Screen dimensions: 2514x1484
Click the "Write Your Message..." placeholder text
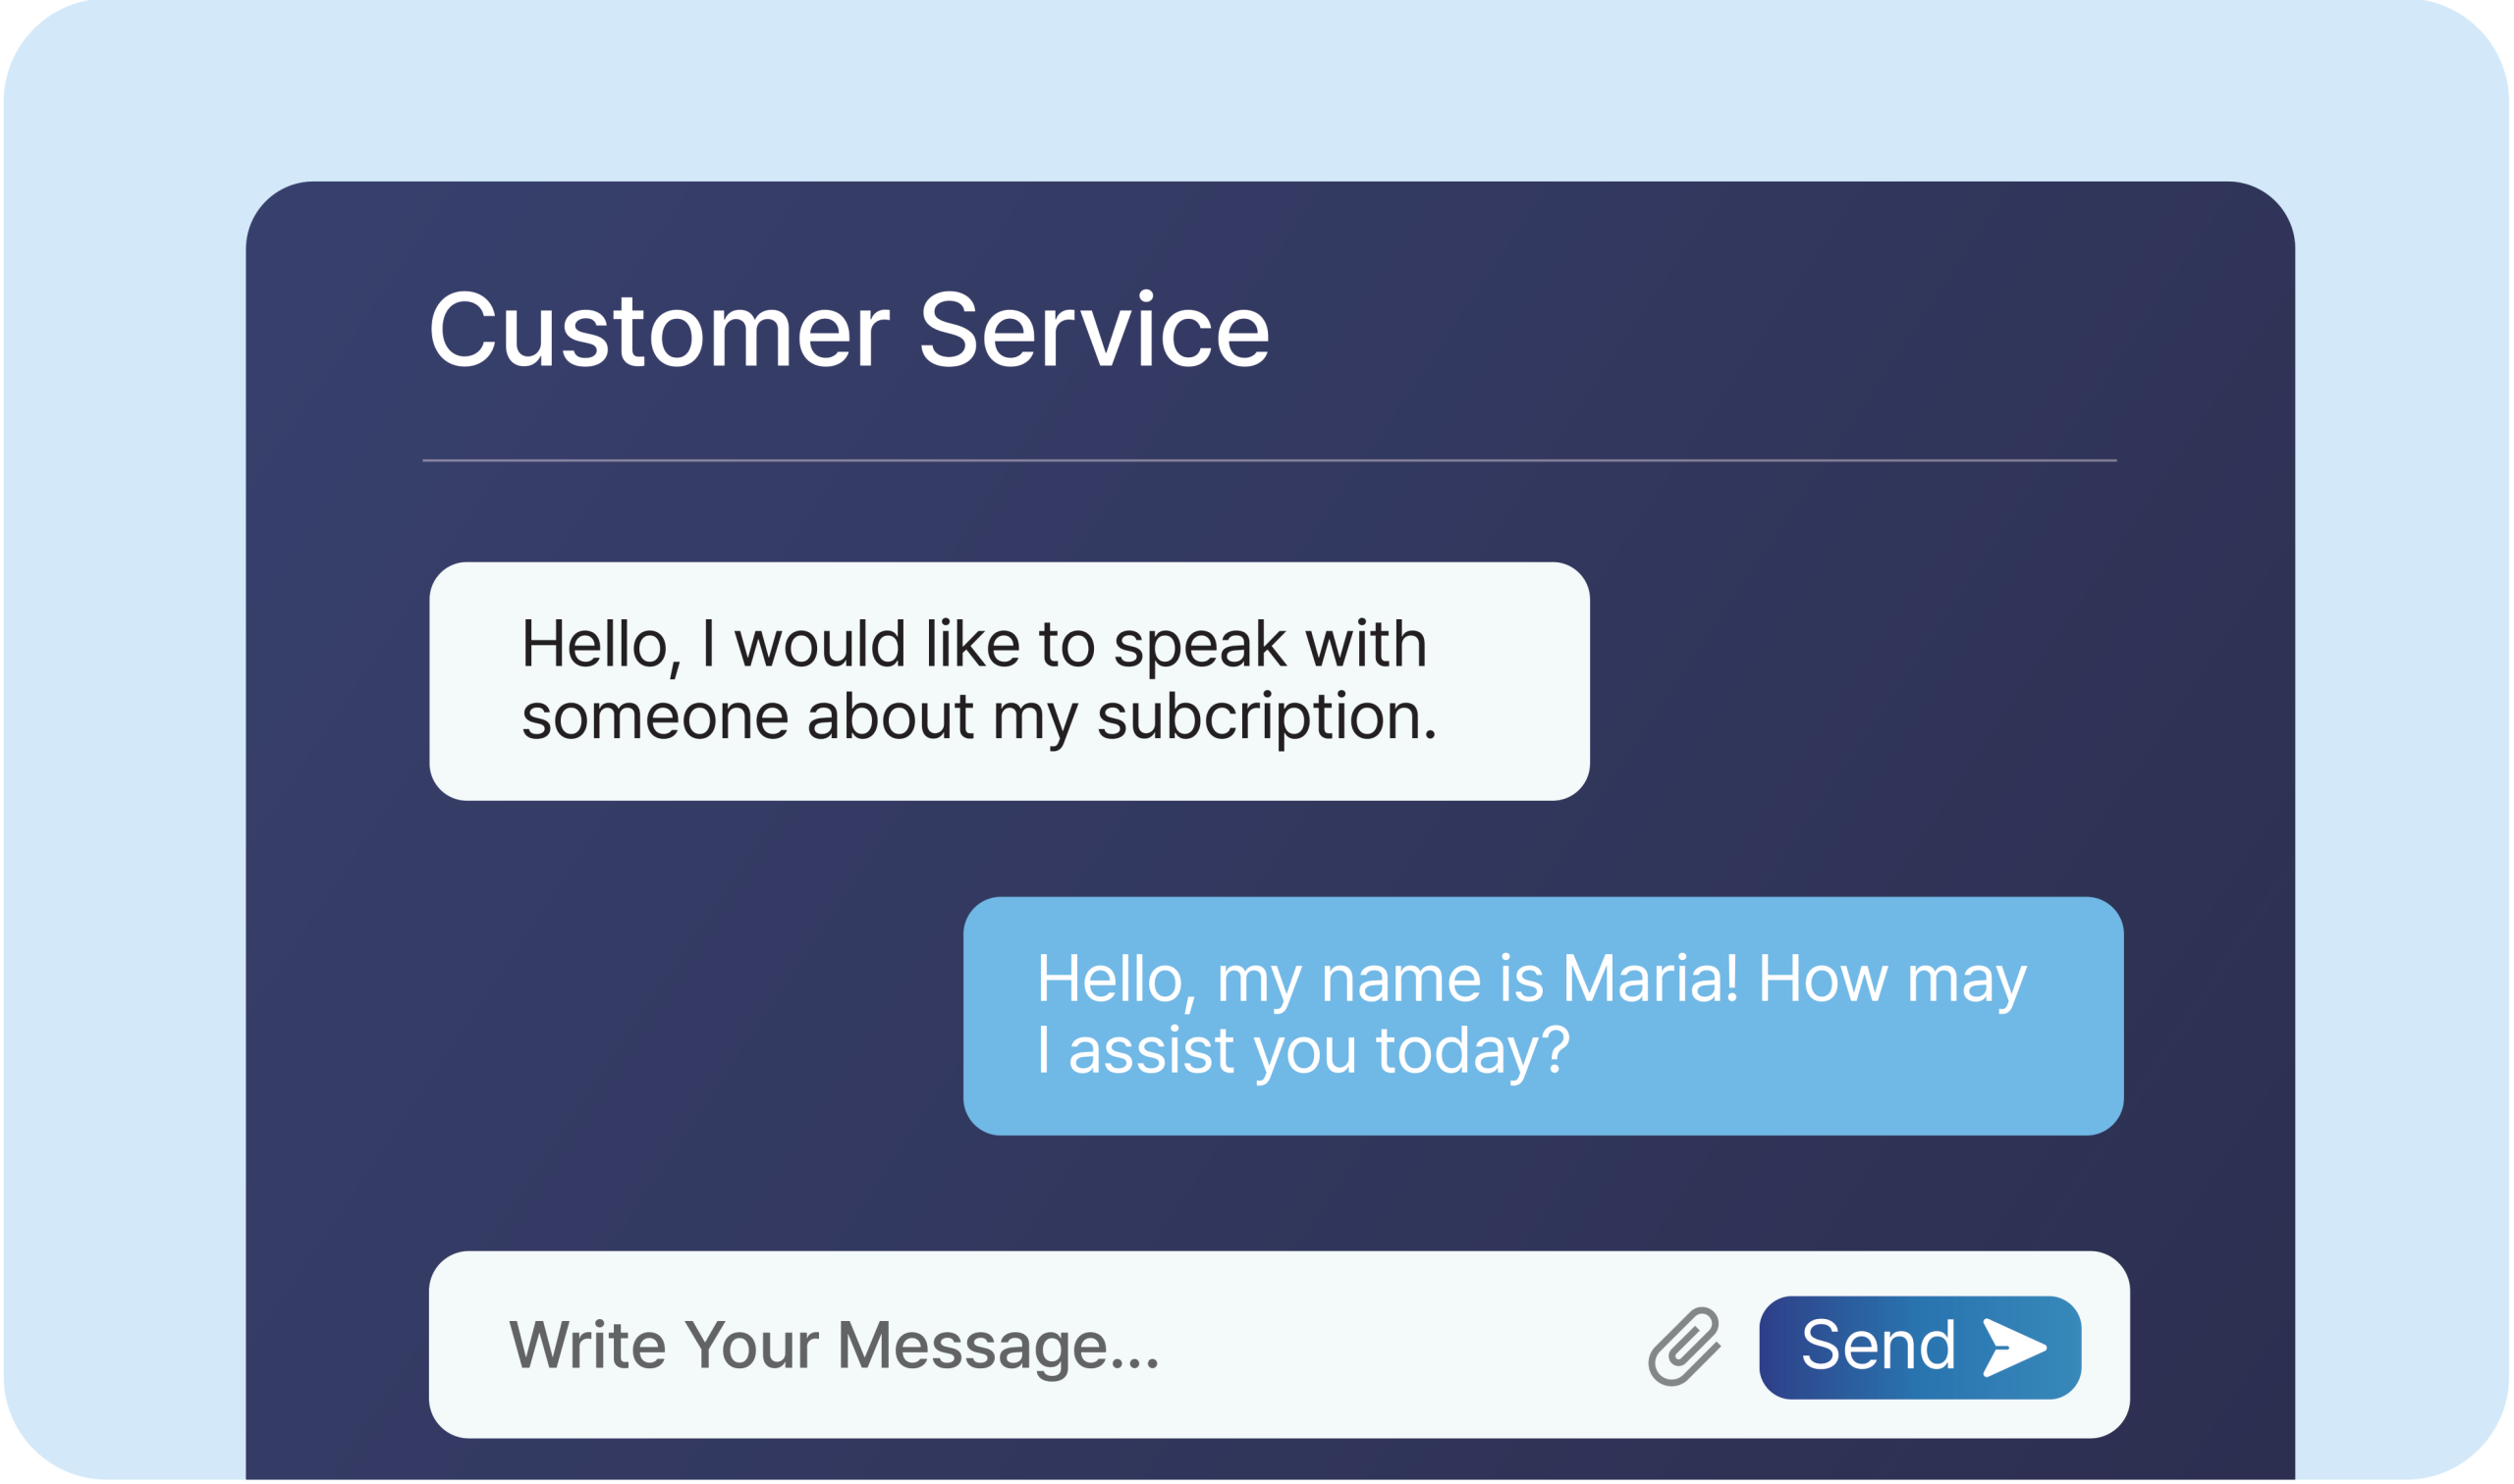click(835, 1348)
